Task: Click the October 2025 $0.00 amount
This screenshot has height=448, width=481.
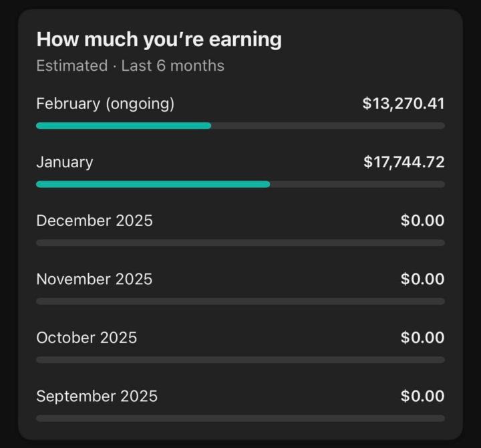Action: click(x=422, y=338)
